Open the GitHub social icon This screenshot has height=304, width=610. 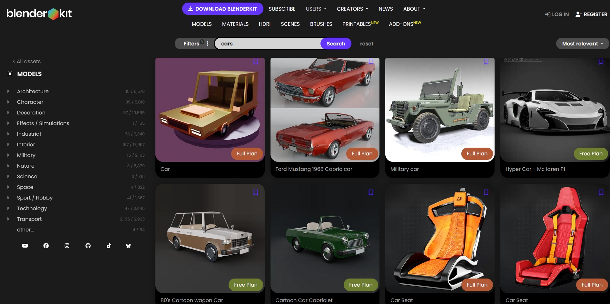(88, 246)
